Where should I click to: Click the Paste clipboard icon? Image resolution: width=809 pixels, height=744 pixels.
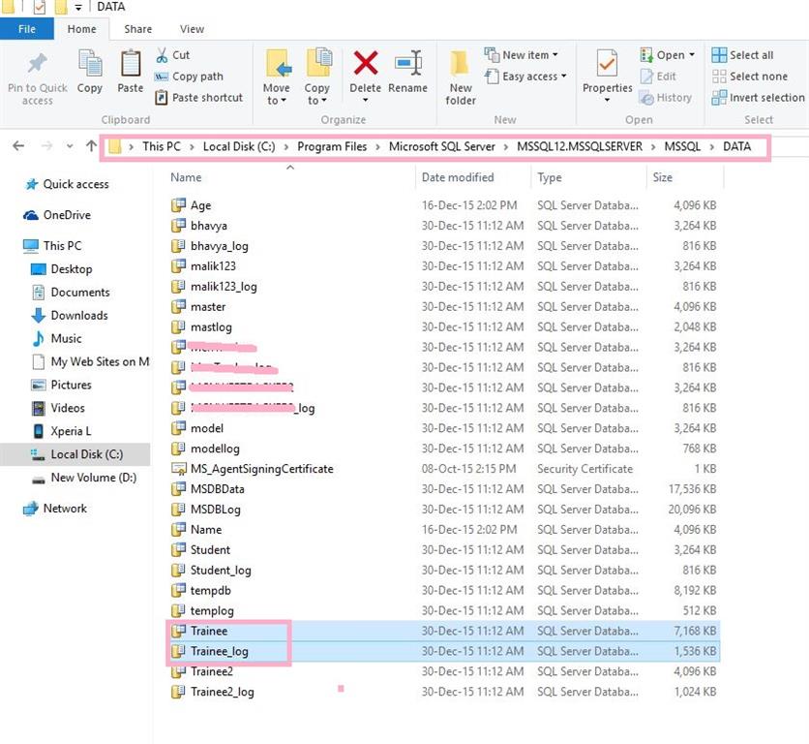tap(131, 63)
